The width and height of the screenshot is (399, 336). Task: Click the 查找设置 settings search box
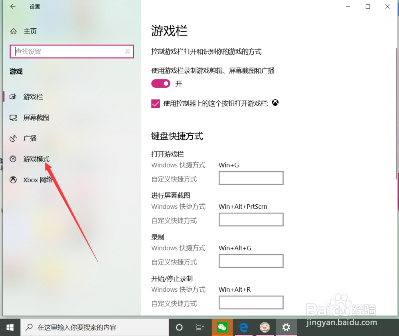[x=72, y=51]
